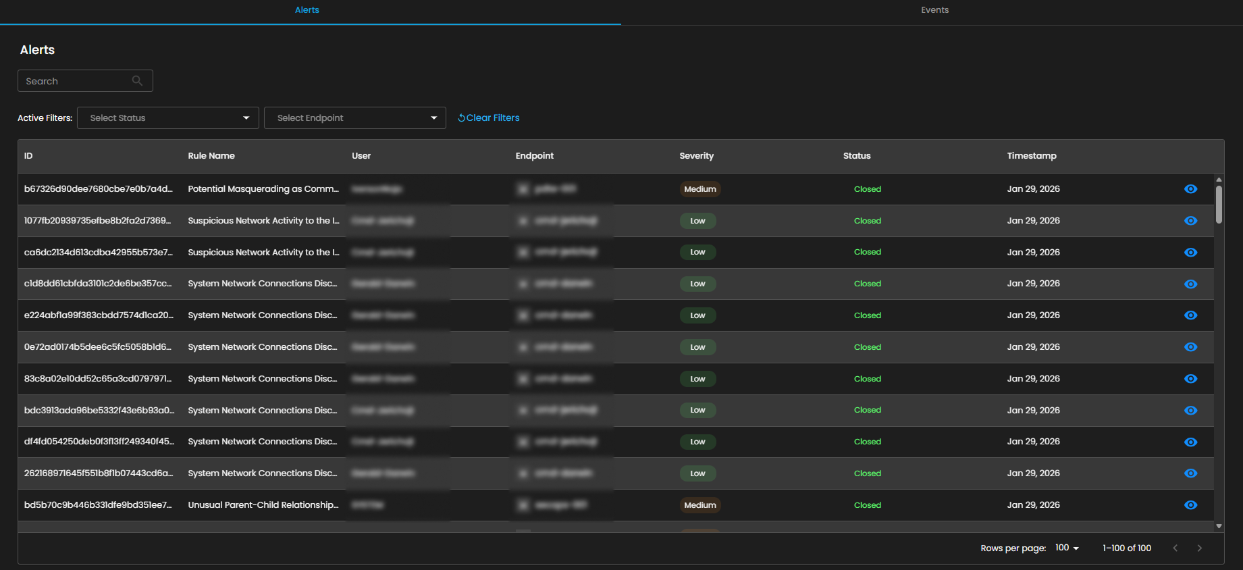Click the search magnifier icon

(137, 81)
